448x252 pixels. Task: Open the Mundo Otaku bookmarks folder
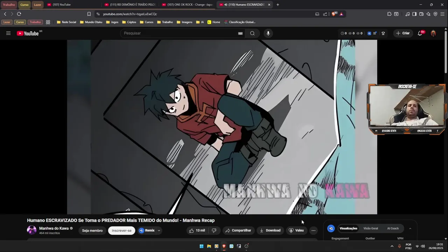(91, 22)
